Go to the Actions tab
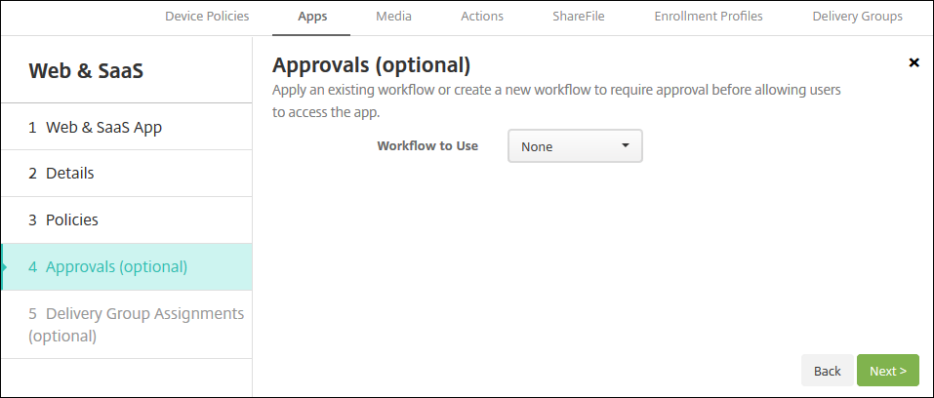 (x=482, y=17)
